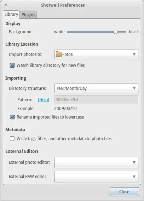
Task: Disable Watch library directory for new files
Action: tap(12, 65)
